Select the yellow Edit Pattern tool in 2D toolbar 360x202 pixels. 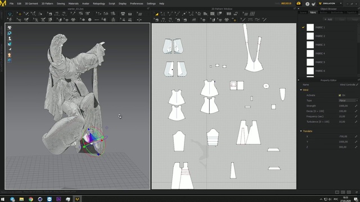(x=157, y=14)
